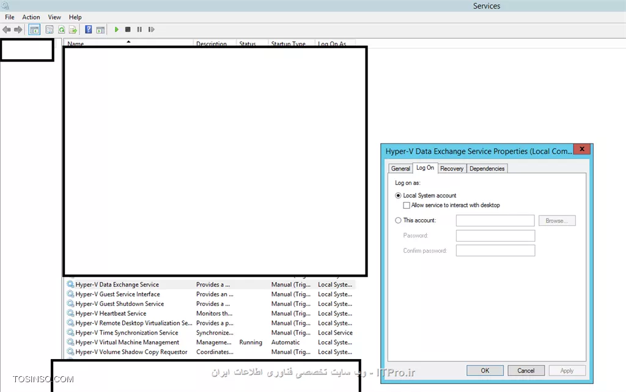Click the Synchronize... description cell
The width and height of the screenshot is (626, 392).
click(x=215, y=333)
